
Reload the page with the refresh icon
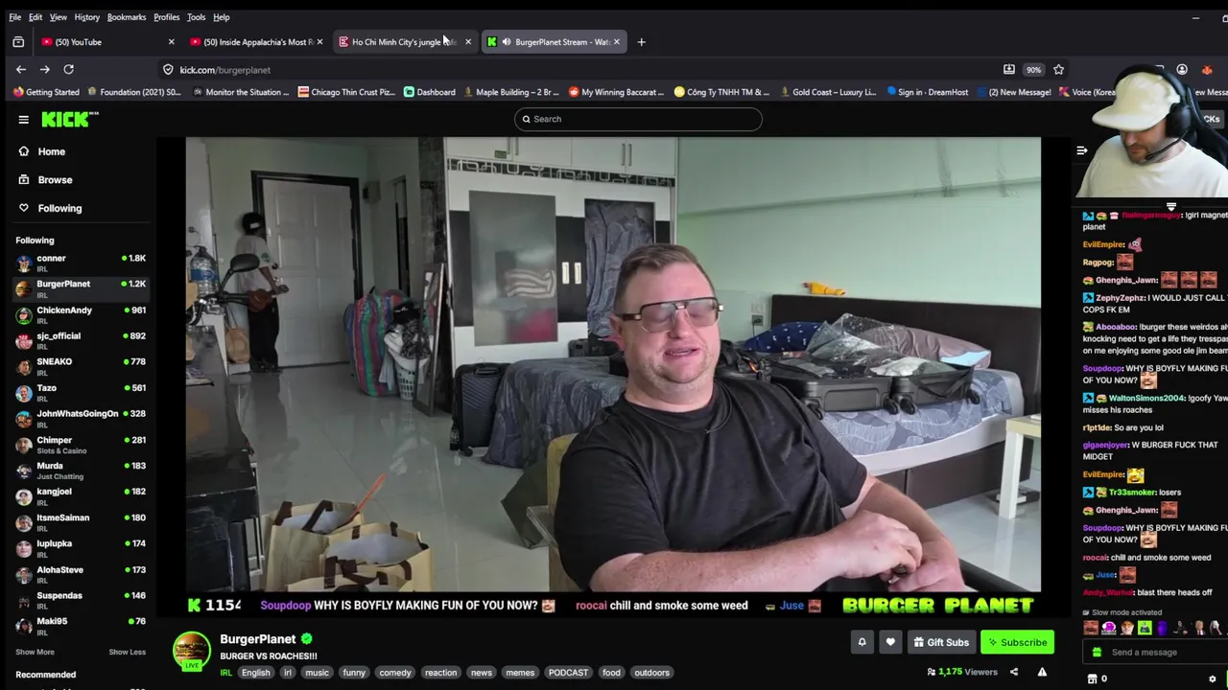coord(69,69)
